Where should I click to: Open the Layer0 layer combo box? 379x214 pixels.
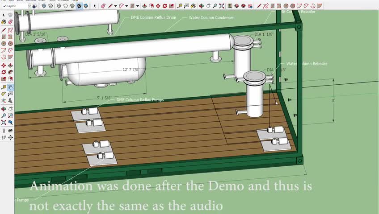[x=17, y=6]
